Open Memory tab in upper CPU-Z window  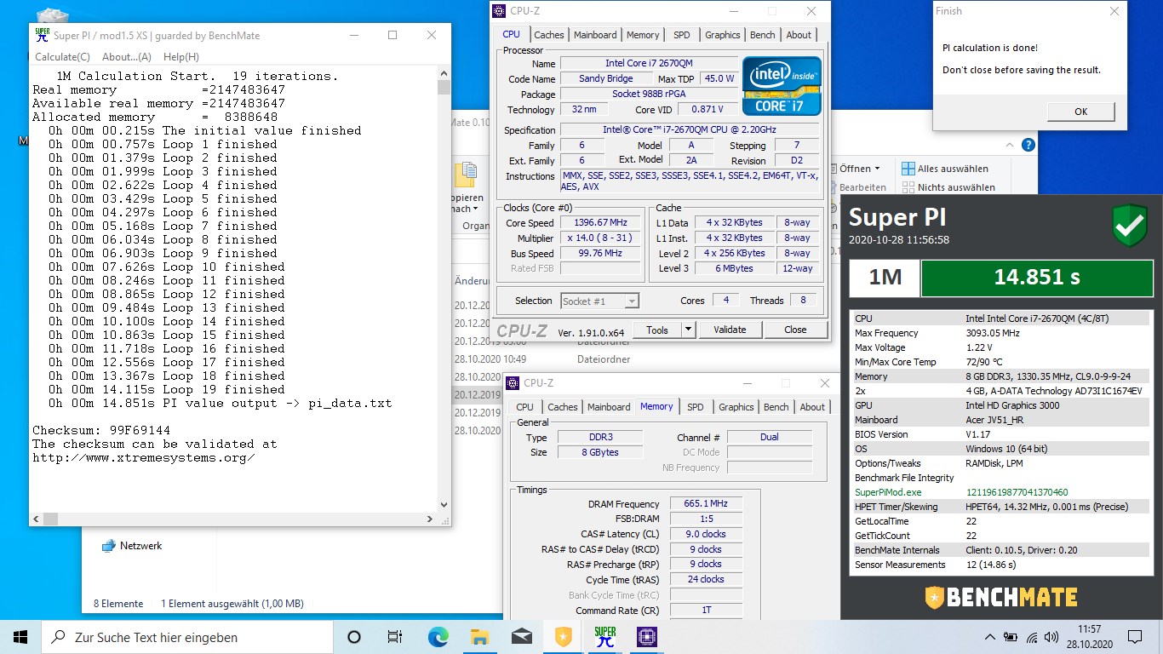(x=643, y=35)
